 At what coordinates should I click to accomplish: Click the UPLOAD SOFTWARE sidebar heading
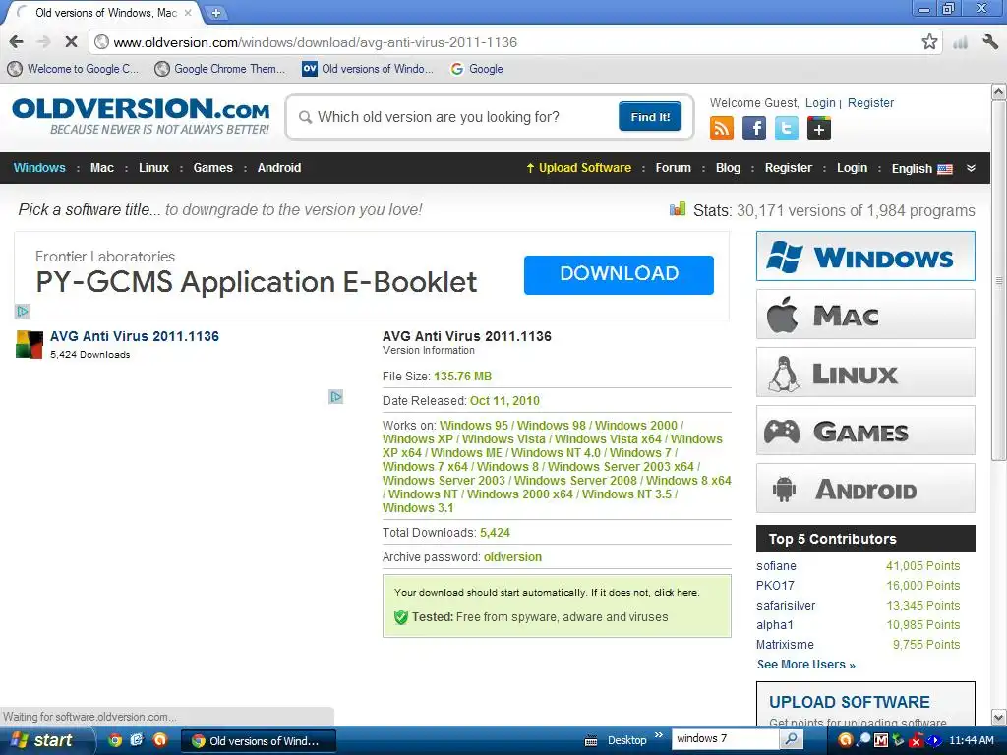pyautogui.click(x=849, y=702)
